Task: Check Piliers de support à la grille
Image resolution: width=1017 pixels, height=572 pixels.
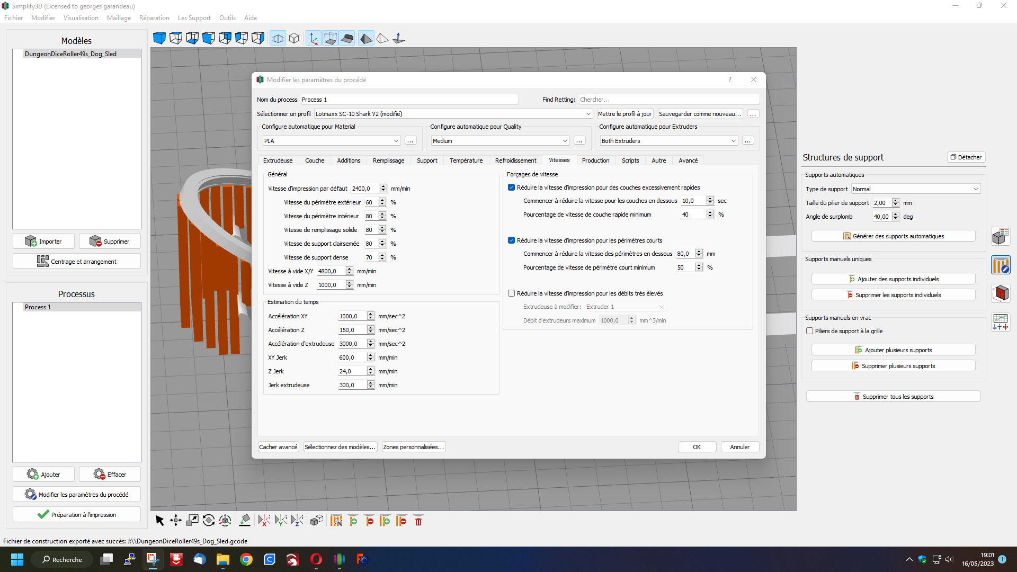Action: tap(809, 331)
